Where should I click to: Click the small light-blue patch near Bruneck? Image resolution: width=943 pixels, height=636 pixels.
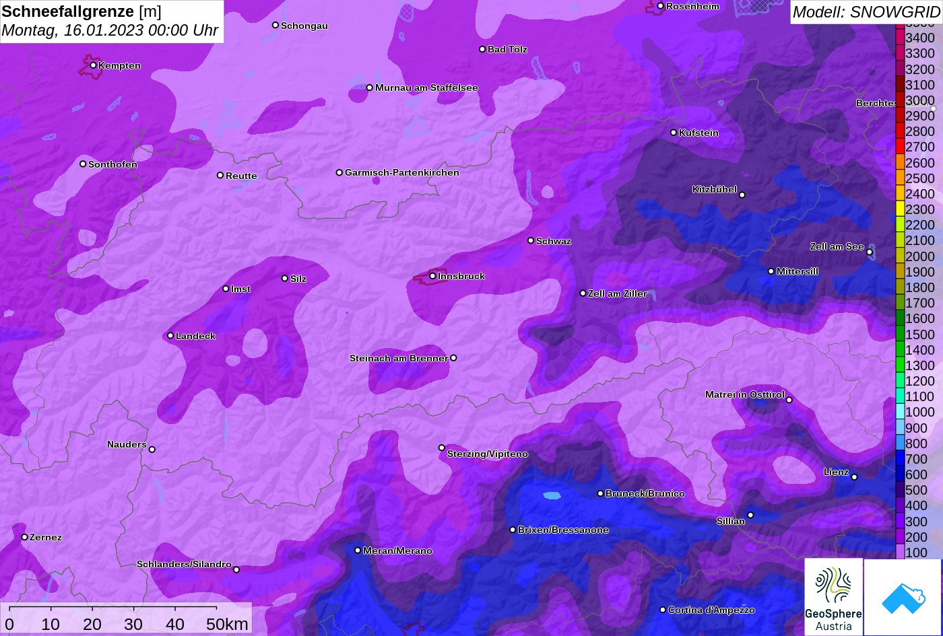[x=552, y=496]
